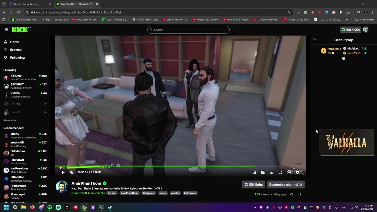Viewport: 377px width, 212px height.
Task: Expand the chat leaderboard chevron
Action: (x=343, y=59)
